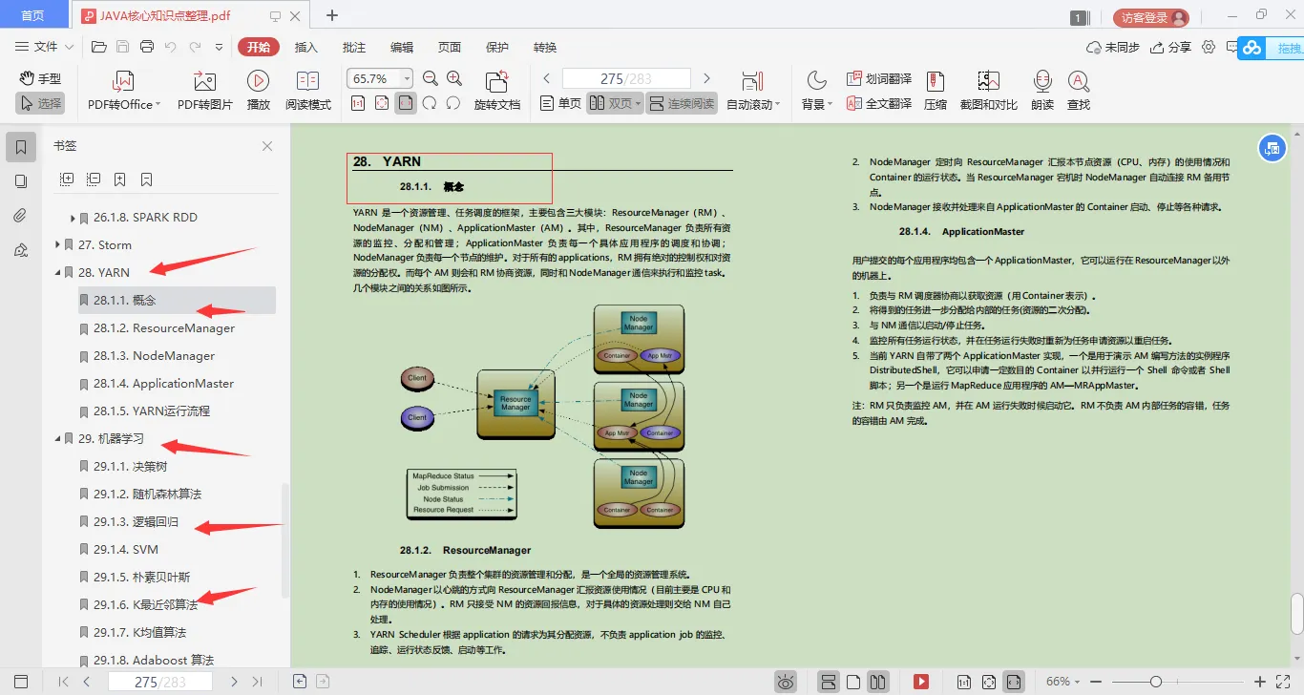Toggle fit width button in toolbar
1304x695 pixels.
(x=406, y=103)
